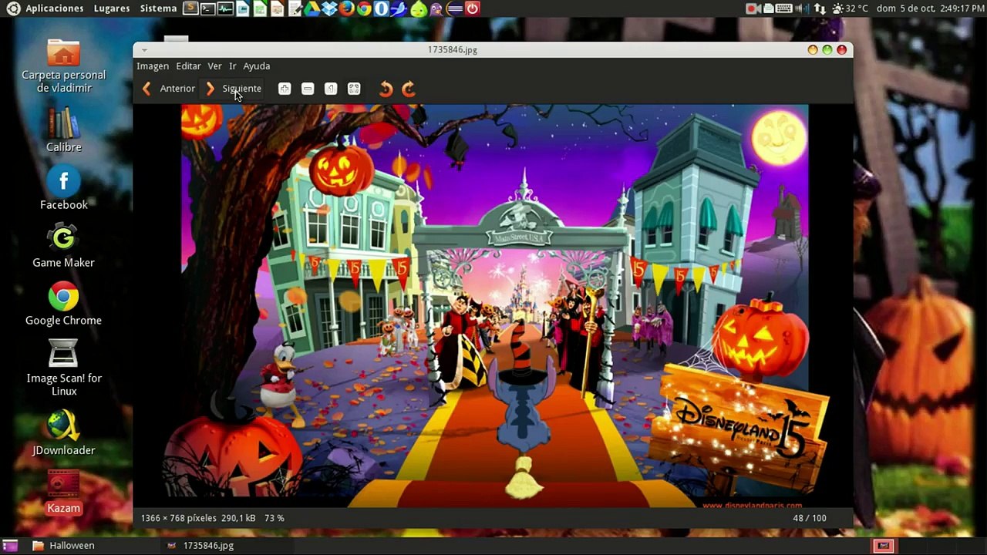Launch the terminal from the top panel

point(208,8)
